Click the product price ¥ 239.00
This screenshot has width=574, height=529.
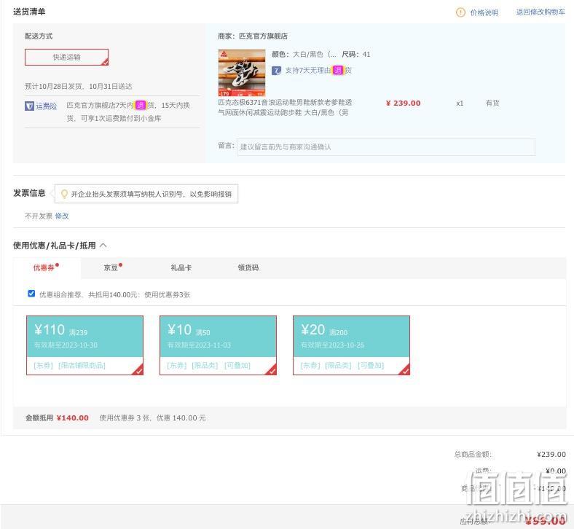403,103
